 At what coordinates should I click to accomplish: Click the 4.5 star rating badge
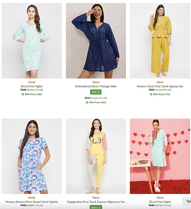[96, 207]
